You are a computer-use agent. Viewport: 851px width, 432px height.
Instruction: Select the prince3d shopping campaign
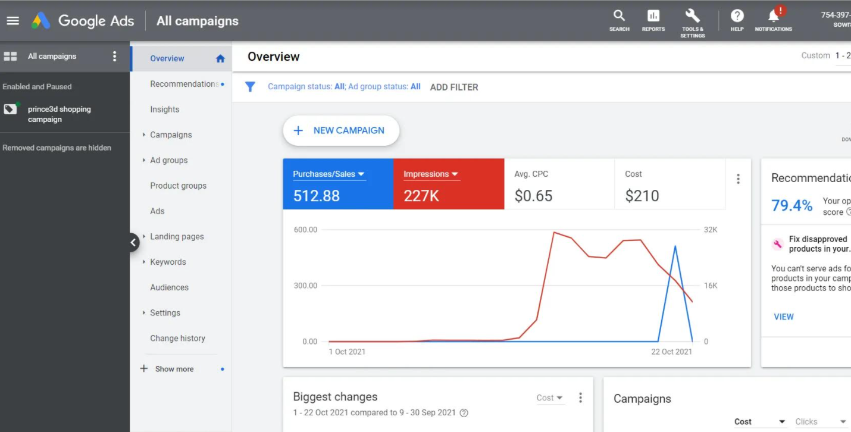[59, 114]
